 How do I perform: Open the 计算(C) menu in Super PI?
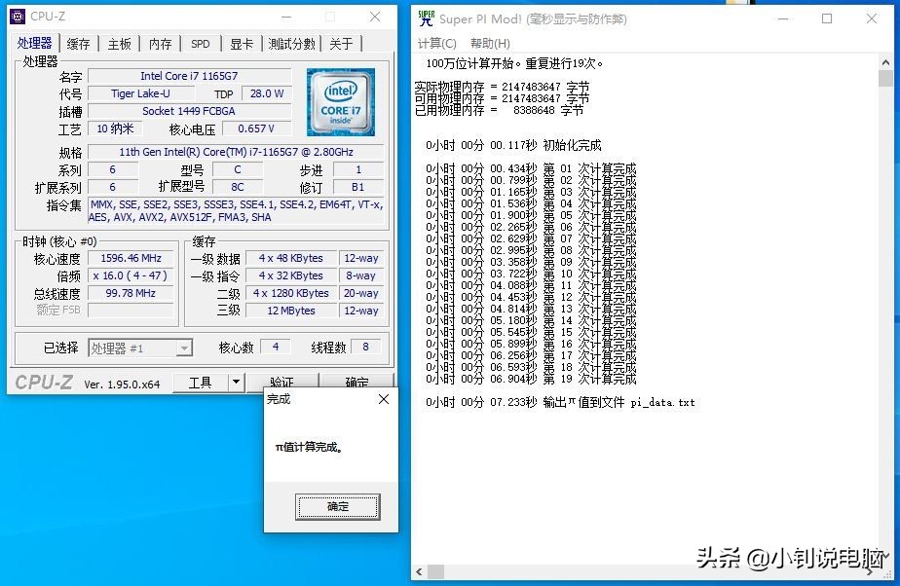pos(437,44)
